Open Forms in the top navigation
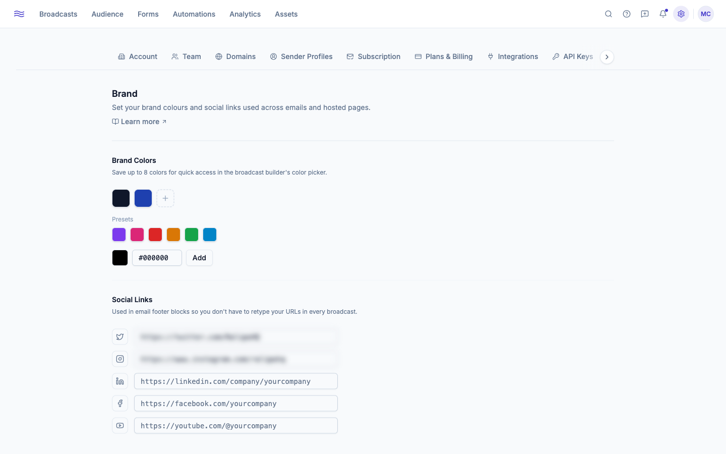Viewport: 726px width, 454px height. (148, 14)
